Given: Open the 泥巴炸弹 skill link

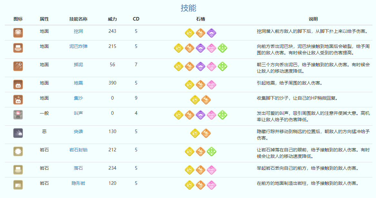Looking at the screenshot, I should [78, 46].
